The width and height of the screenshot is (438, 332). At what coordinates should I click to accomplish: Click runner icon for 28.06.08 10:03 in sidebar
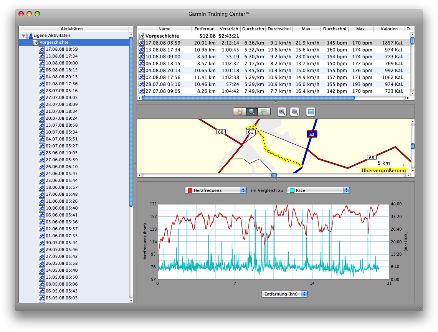point(41,153)
